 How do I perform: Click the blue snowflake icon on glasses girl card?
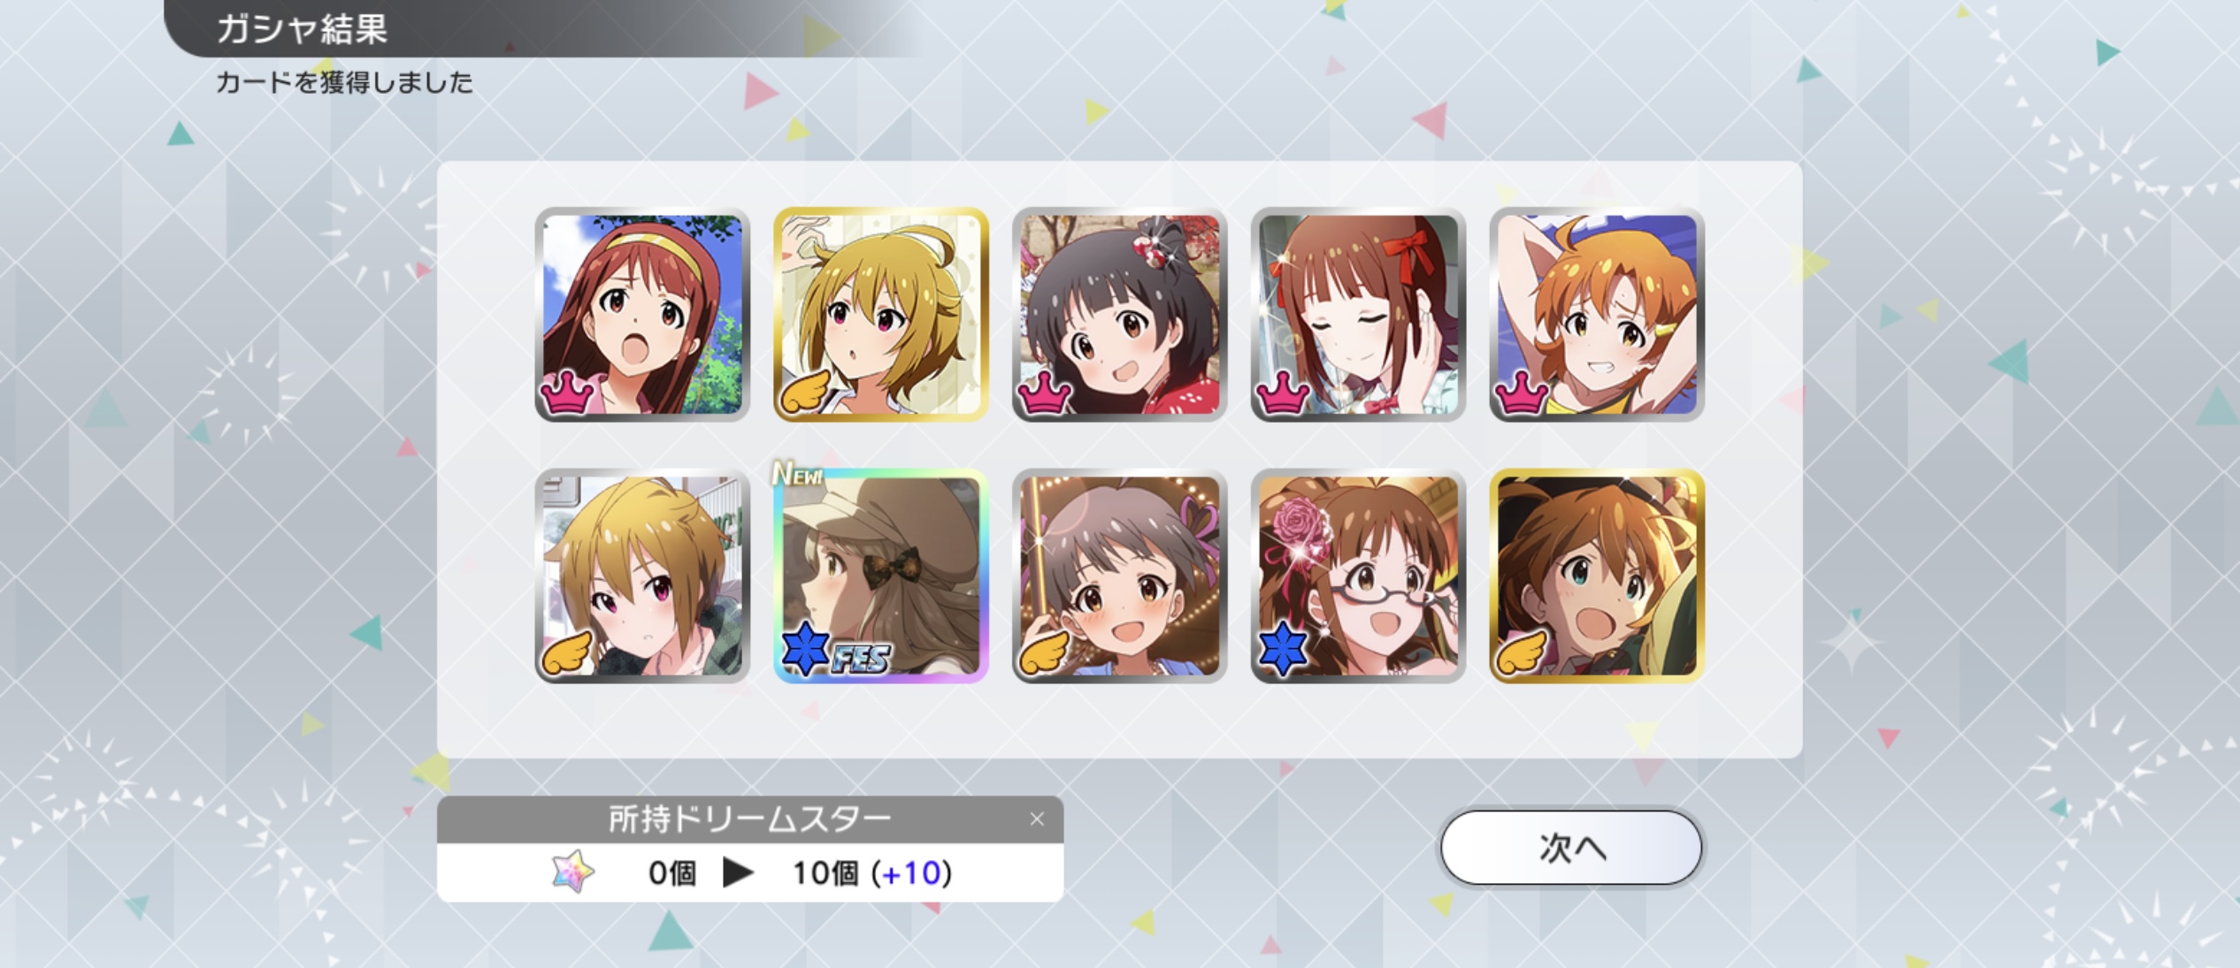pos(1283,651)
